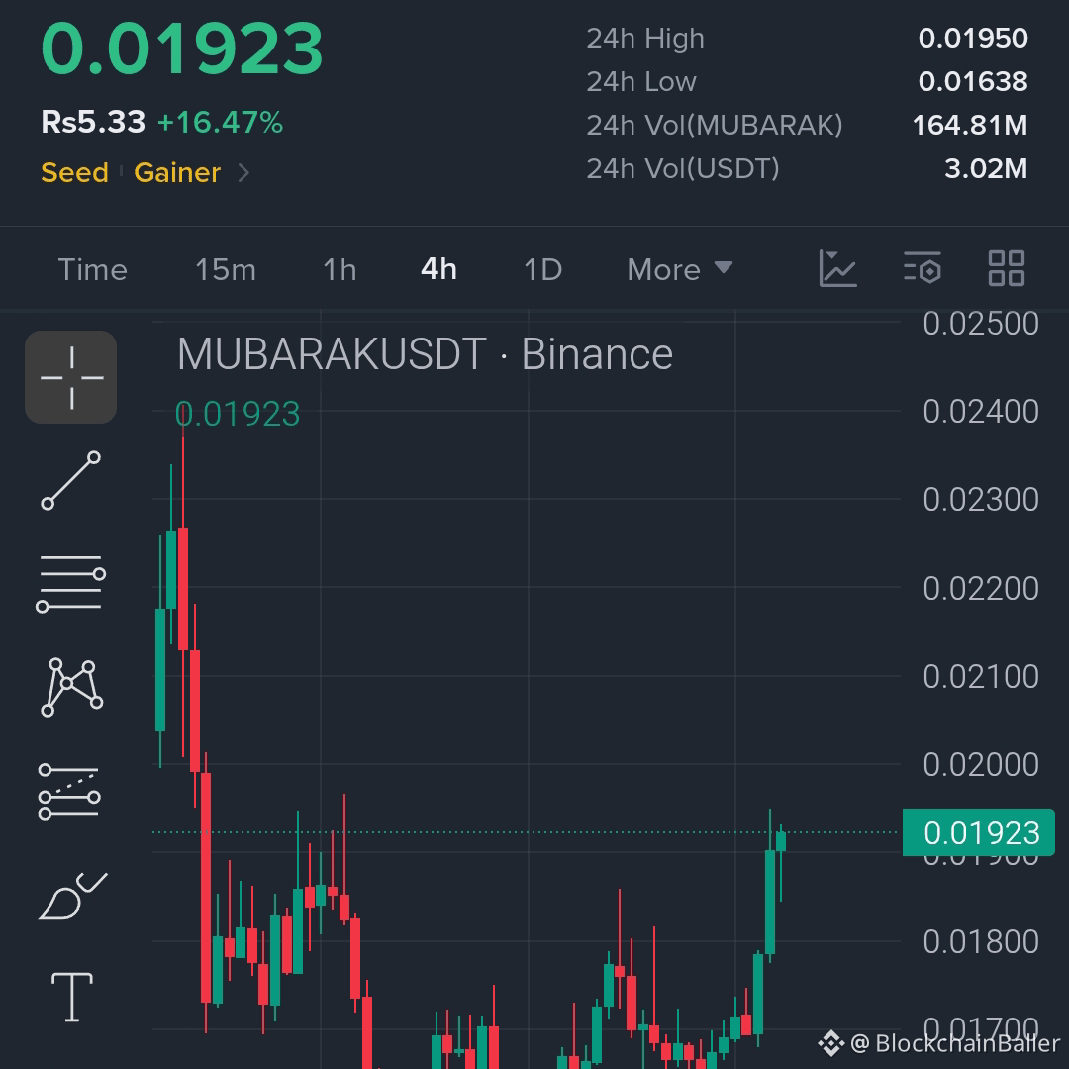This screenshot has height=1069, width=1069.
Task: Select the horizontal lines Fibonacci tool
Action: click(71, 583)
